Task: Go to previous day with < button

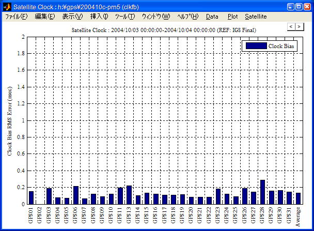Action: coord(291,26)
